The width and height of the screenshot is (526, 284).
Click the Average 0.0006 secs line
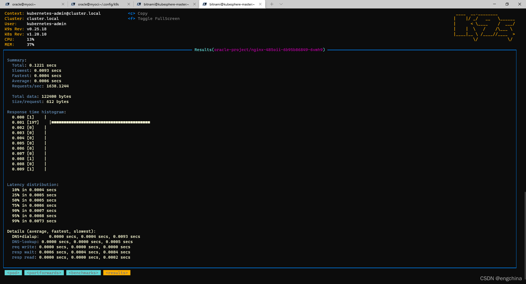[x=37, y=81]
